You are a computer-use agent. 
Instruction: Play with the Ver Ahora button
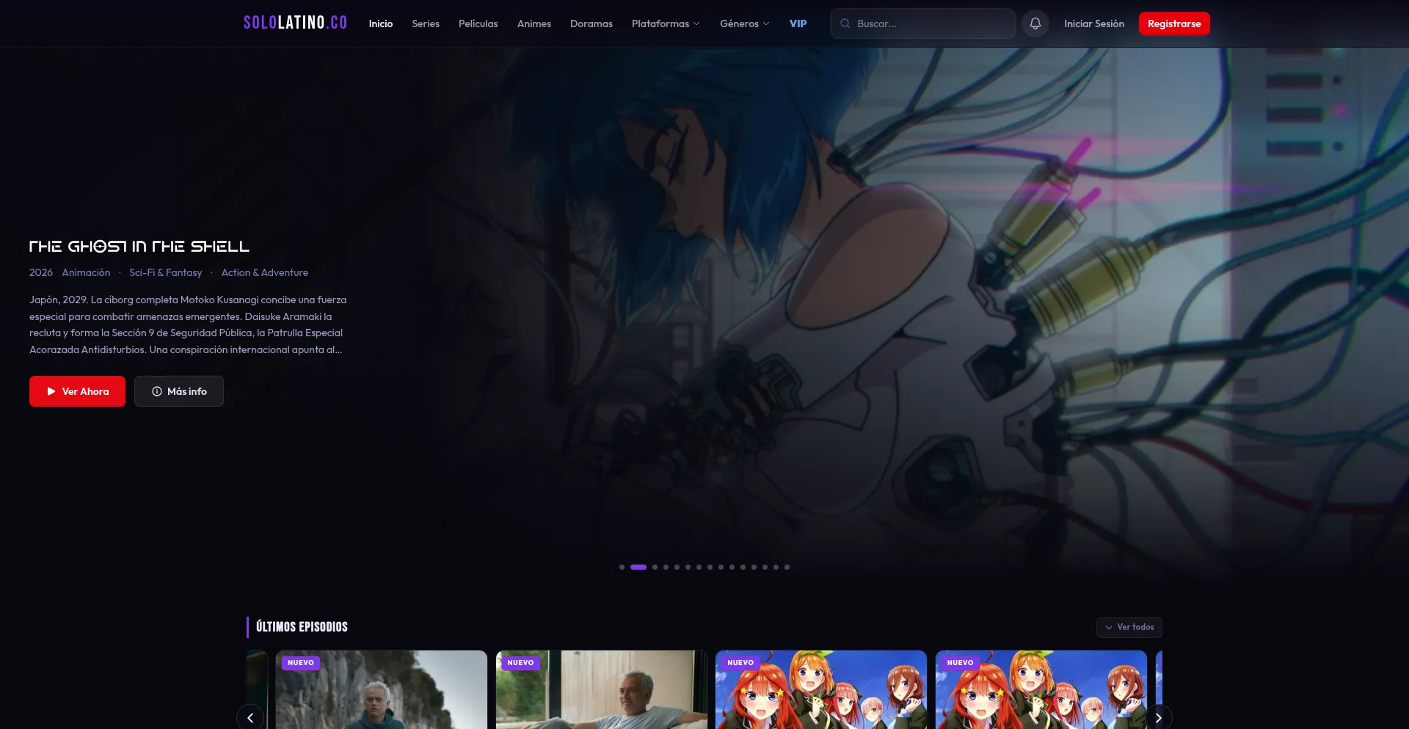(77, 391)
